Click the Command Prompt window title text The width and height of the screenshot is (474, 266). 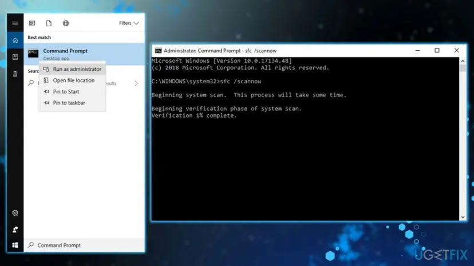(220, 51)
